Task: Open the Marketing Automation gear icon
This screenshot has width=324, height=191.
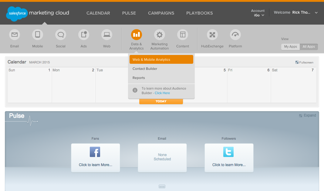Action: [160, 35]
